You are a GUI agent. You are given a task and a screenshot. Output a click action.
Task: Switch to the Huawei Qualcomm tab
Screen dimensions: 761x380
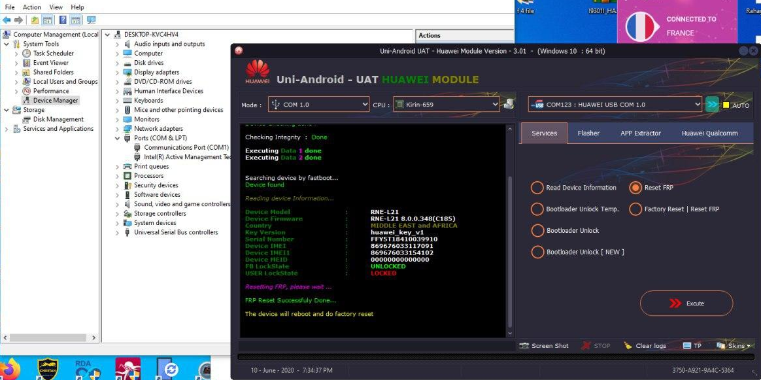[x=709, y=133]
